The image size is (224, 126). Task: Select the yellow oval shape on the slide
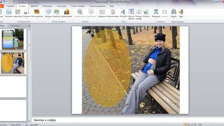tap(107, 68)
